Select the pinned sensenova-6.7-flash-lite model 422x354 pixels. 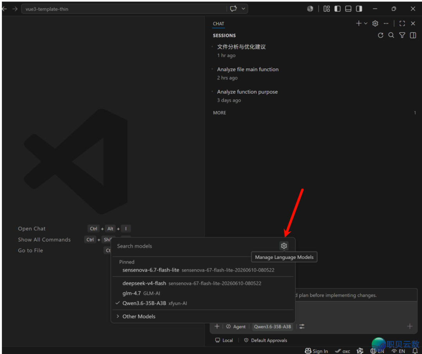coord(203,270)
